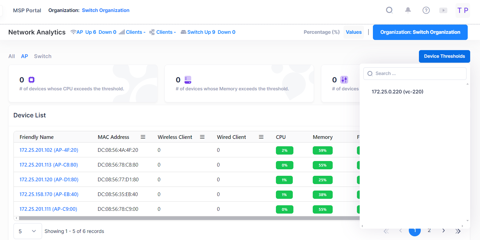Viewport: 480px width, 240px height.
Task: Click the Memory column header
Action: coord(323,137)
